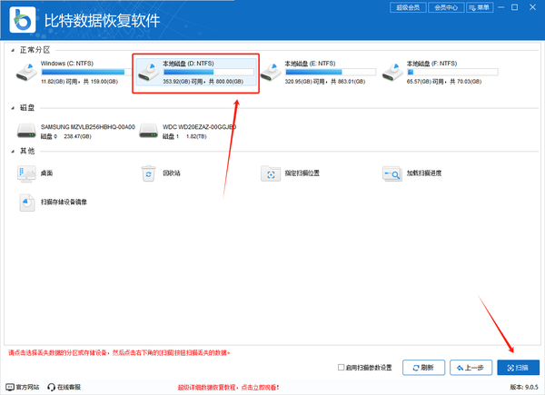The height and width of the screenshot is (395, 545).
Task: Click the 回收站 label text
Action: pos(172,173)
